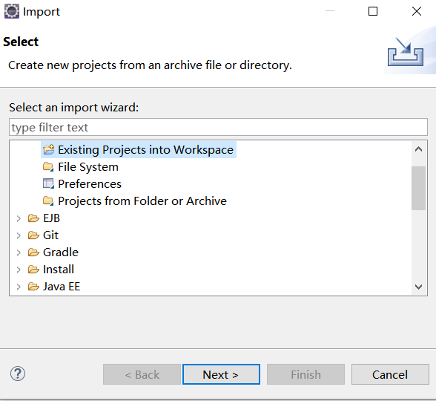Click the Git folder icon
This screenshot has height=401, width=436.
[33, 235]
